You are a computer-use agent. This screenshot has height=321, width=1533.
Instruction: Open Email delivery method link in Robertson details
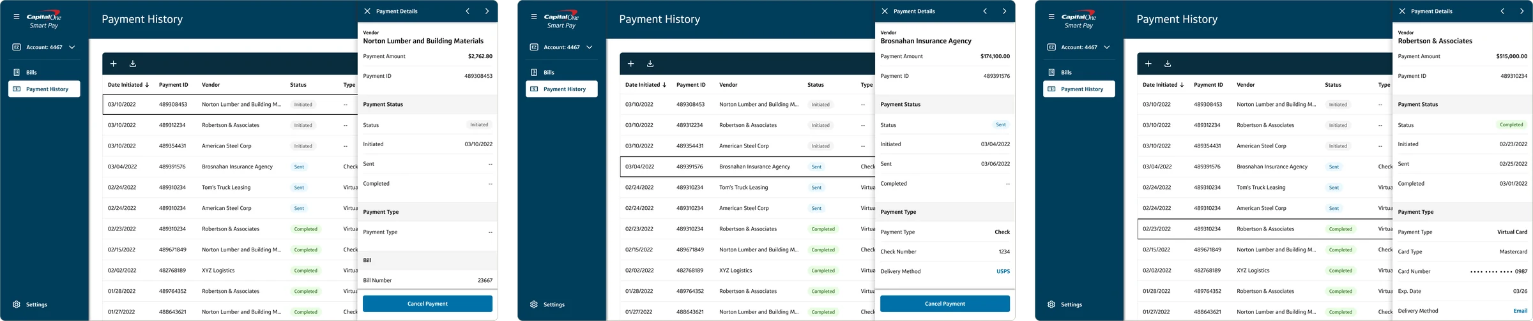click(1520, 311)
